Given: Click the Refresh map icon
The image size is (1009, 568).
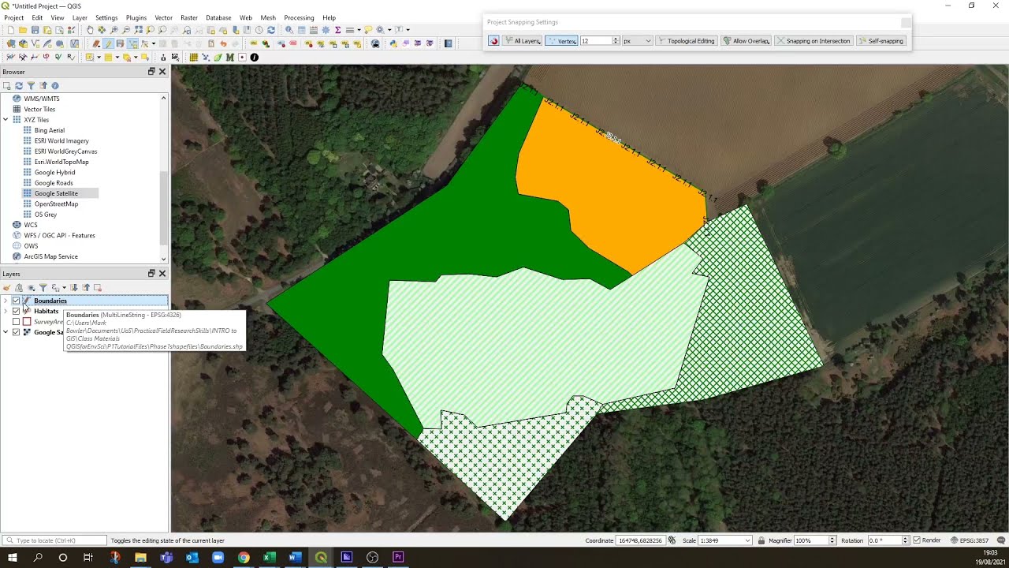Looking at the screenshot, I should coord(271,30).
